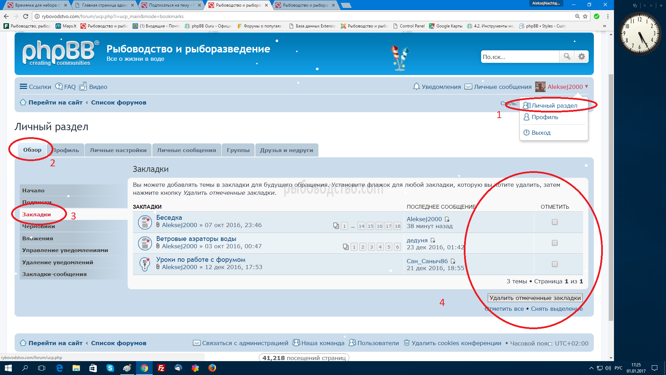Open Личные сообщения envelope in the top bar

[x=498, y=87]
